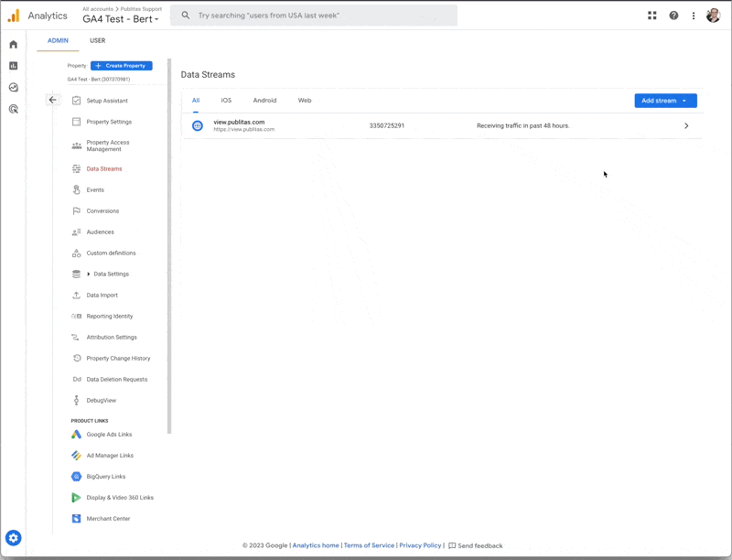Open Attribution Settings
This screenshot has height=560, width=732.
click(x=112, y=337)
